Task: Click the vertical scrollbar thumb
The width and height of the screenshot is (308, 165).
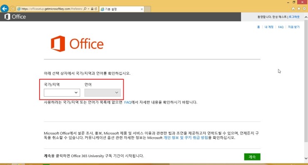Action: coord(306,80)
